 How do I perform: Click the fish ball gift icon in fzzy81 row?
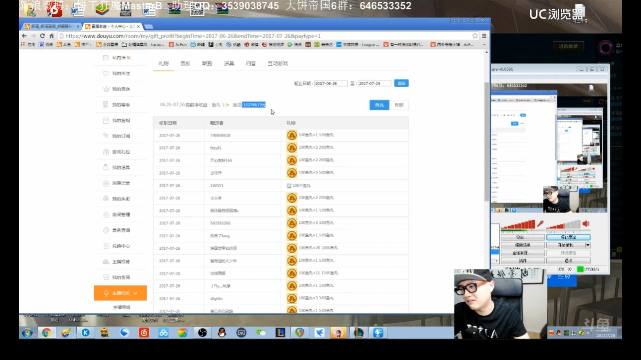292,148
